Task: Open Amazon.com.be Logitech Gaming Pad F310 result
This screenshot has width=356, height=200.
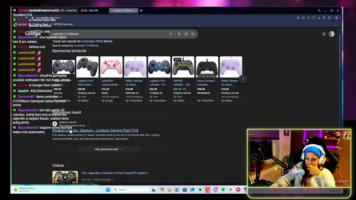Action: (95, 130)
